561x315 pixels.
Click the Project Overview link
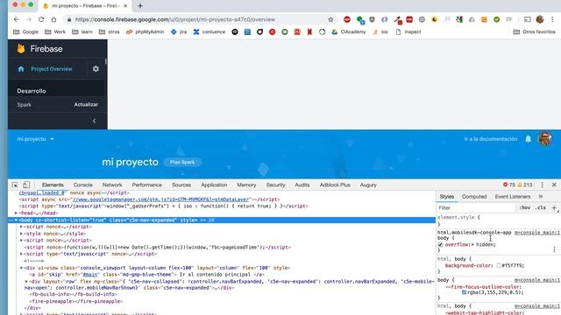(x=52, y=69)
